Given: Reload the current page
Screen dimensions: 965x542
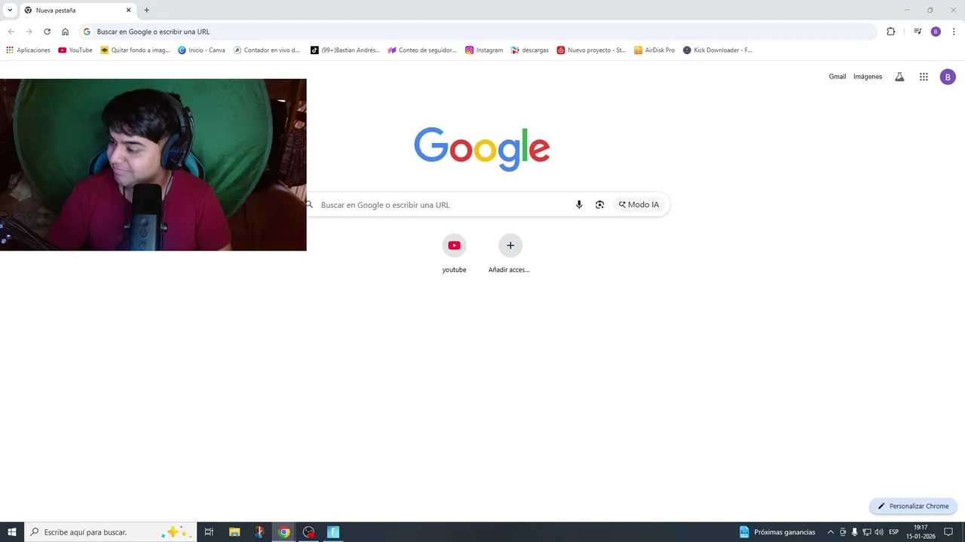Looking at the screenshot, I should [47, 32].
